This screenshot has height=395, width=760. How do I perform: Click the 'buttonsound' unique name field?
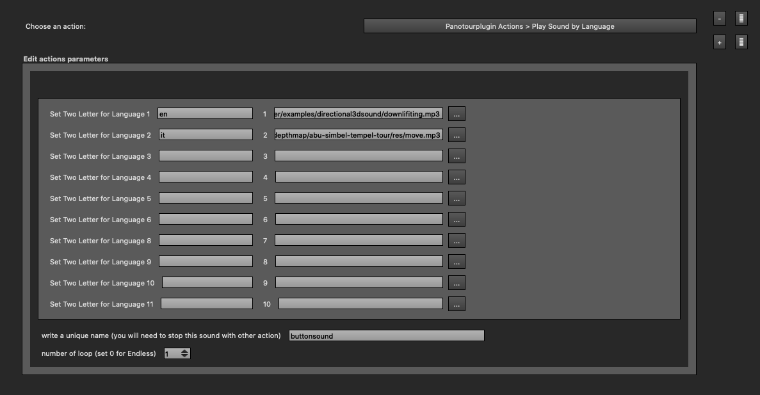tap(386, 335)
